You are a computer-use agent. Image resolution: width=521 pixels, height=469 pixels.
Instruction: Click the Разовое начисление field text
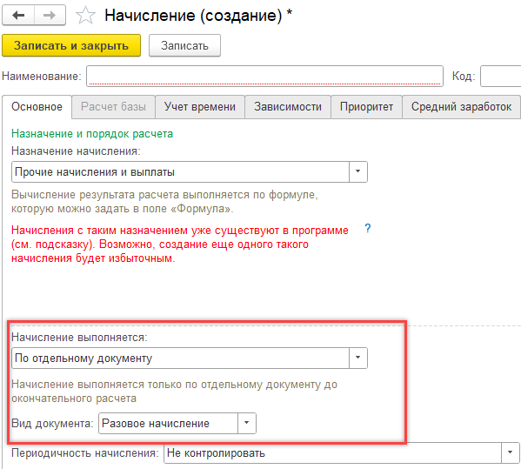(x=156, y=423)
